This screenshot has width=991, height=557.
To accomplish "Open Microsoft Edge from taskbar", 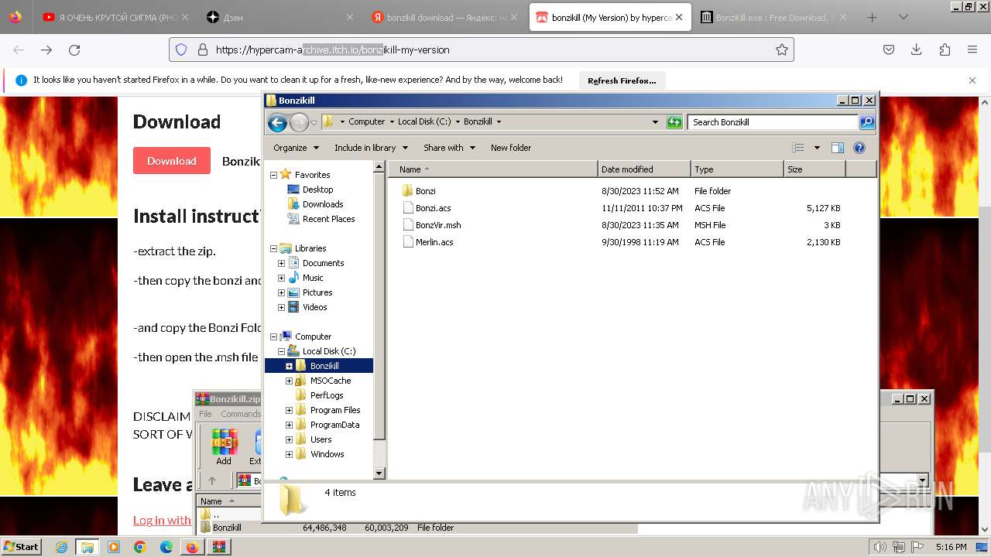I will click(x=166, y=547).
